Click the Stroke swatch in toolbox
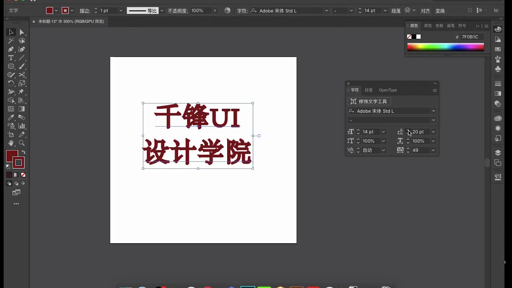 click(19, 163)
